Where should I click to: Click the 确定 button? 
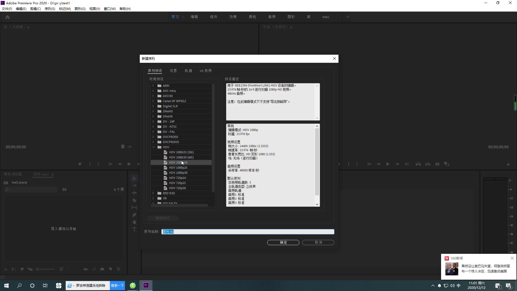point(283,242)
